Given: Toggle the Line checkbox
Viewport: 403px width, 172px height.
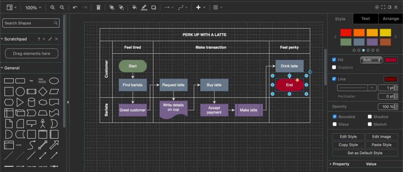Looking at the screenshot, I should [x=334, y=79].
